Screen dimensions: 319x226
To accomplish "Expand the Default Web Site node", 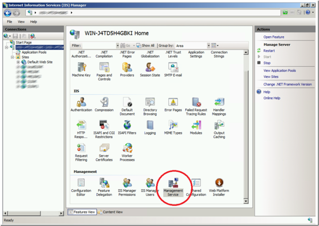I will click(18, 62).
